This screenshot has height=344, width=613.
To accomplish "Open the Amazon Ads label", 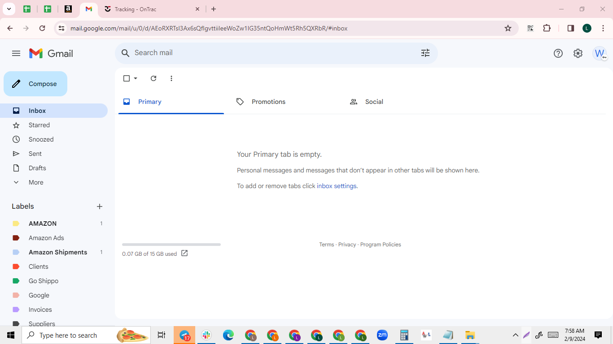I will tap(54, 238).
